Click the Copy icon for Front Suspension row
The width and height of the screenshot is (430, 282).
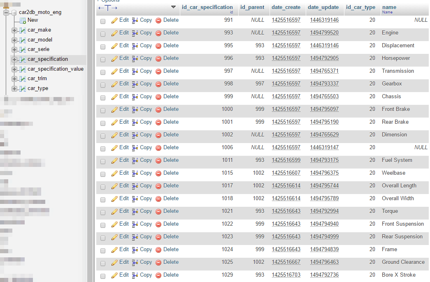coord(135,224)
